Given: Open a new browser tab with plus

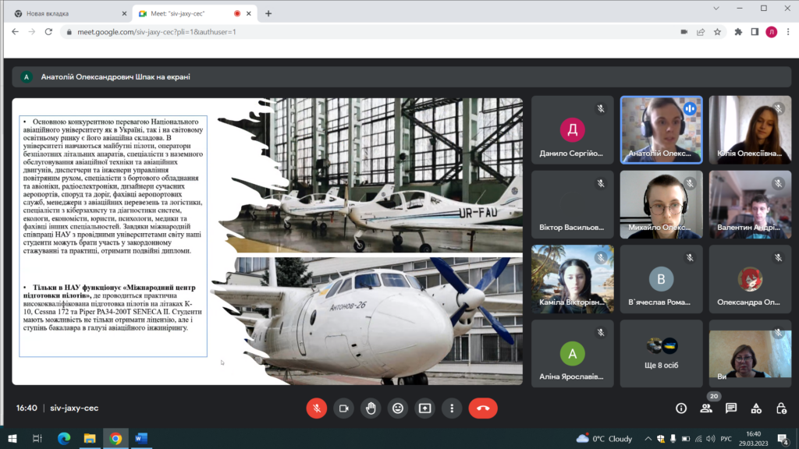Looking at the screenshot, I should [268, 13].
